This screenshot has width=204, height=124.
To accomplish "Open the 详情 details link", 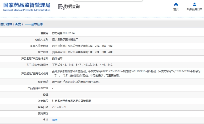I will [x=55, y=120].
